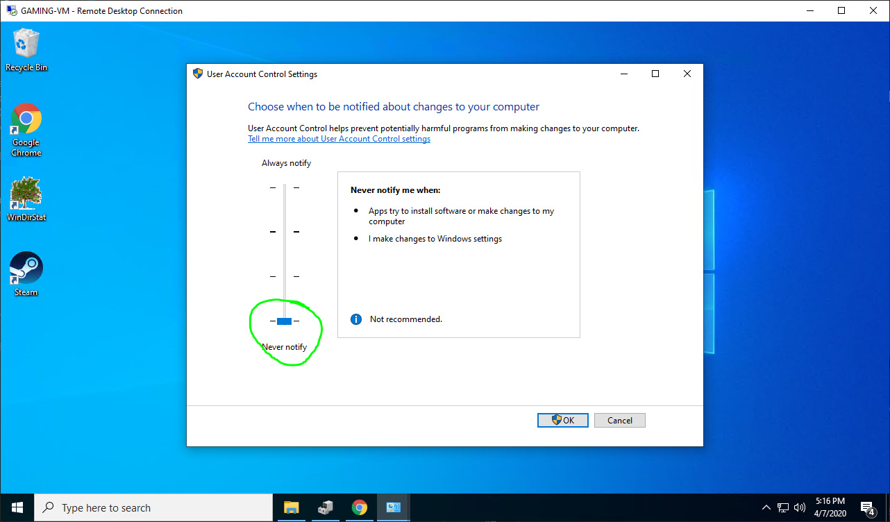Click the Remote Desktop Connection title icon
This screenshot has height=522, width=890.
point(12,10)
